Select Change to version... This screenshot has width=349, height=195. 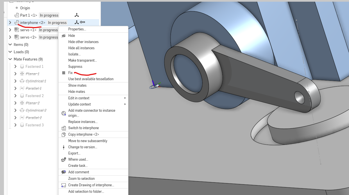[83, 147]
